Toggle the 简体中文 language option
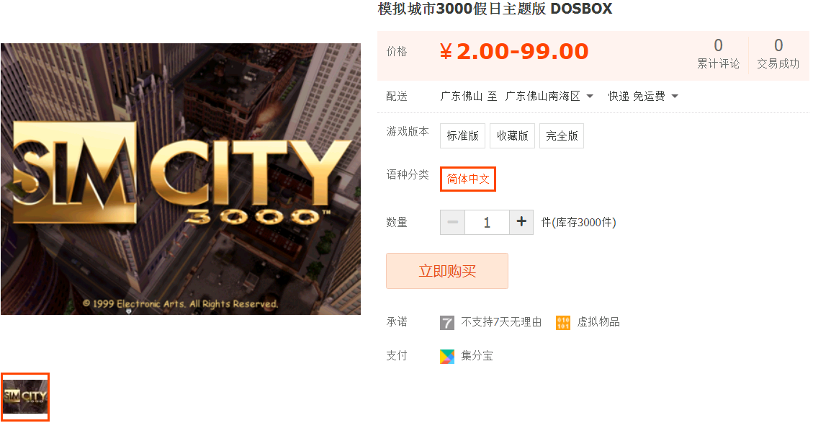 click(468, 179)
